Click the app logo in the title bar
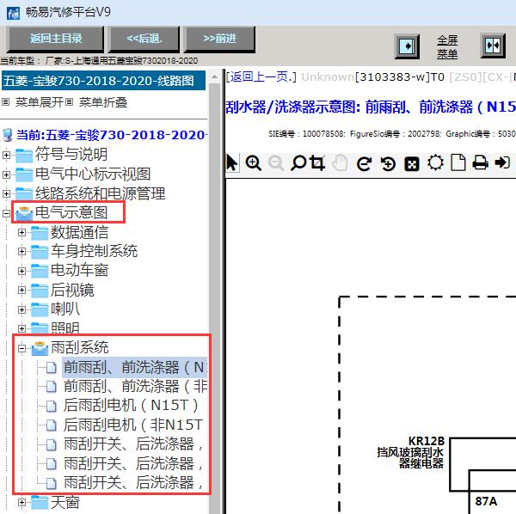Screen dimensions: 516x514 pos(13,13)
